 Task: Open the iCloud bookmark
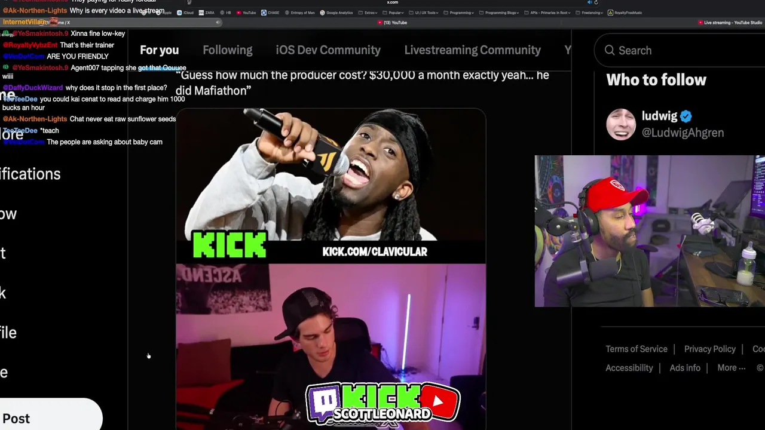pos(186,13)
